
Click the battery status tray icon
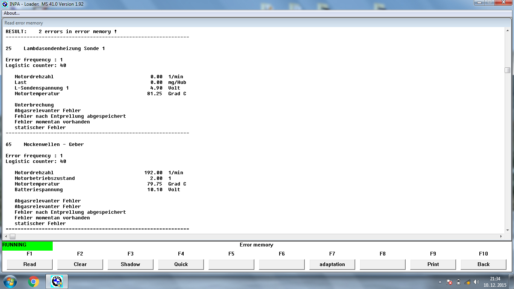pos(458,282)
